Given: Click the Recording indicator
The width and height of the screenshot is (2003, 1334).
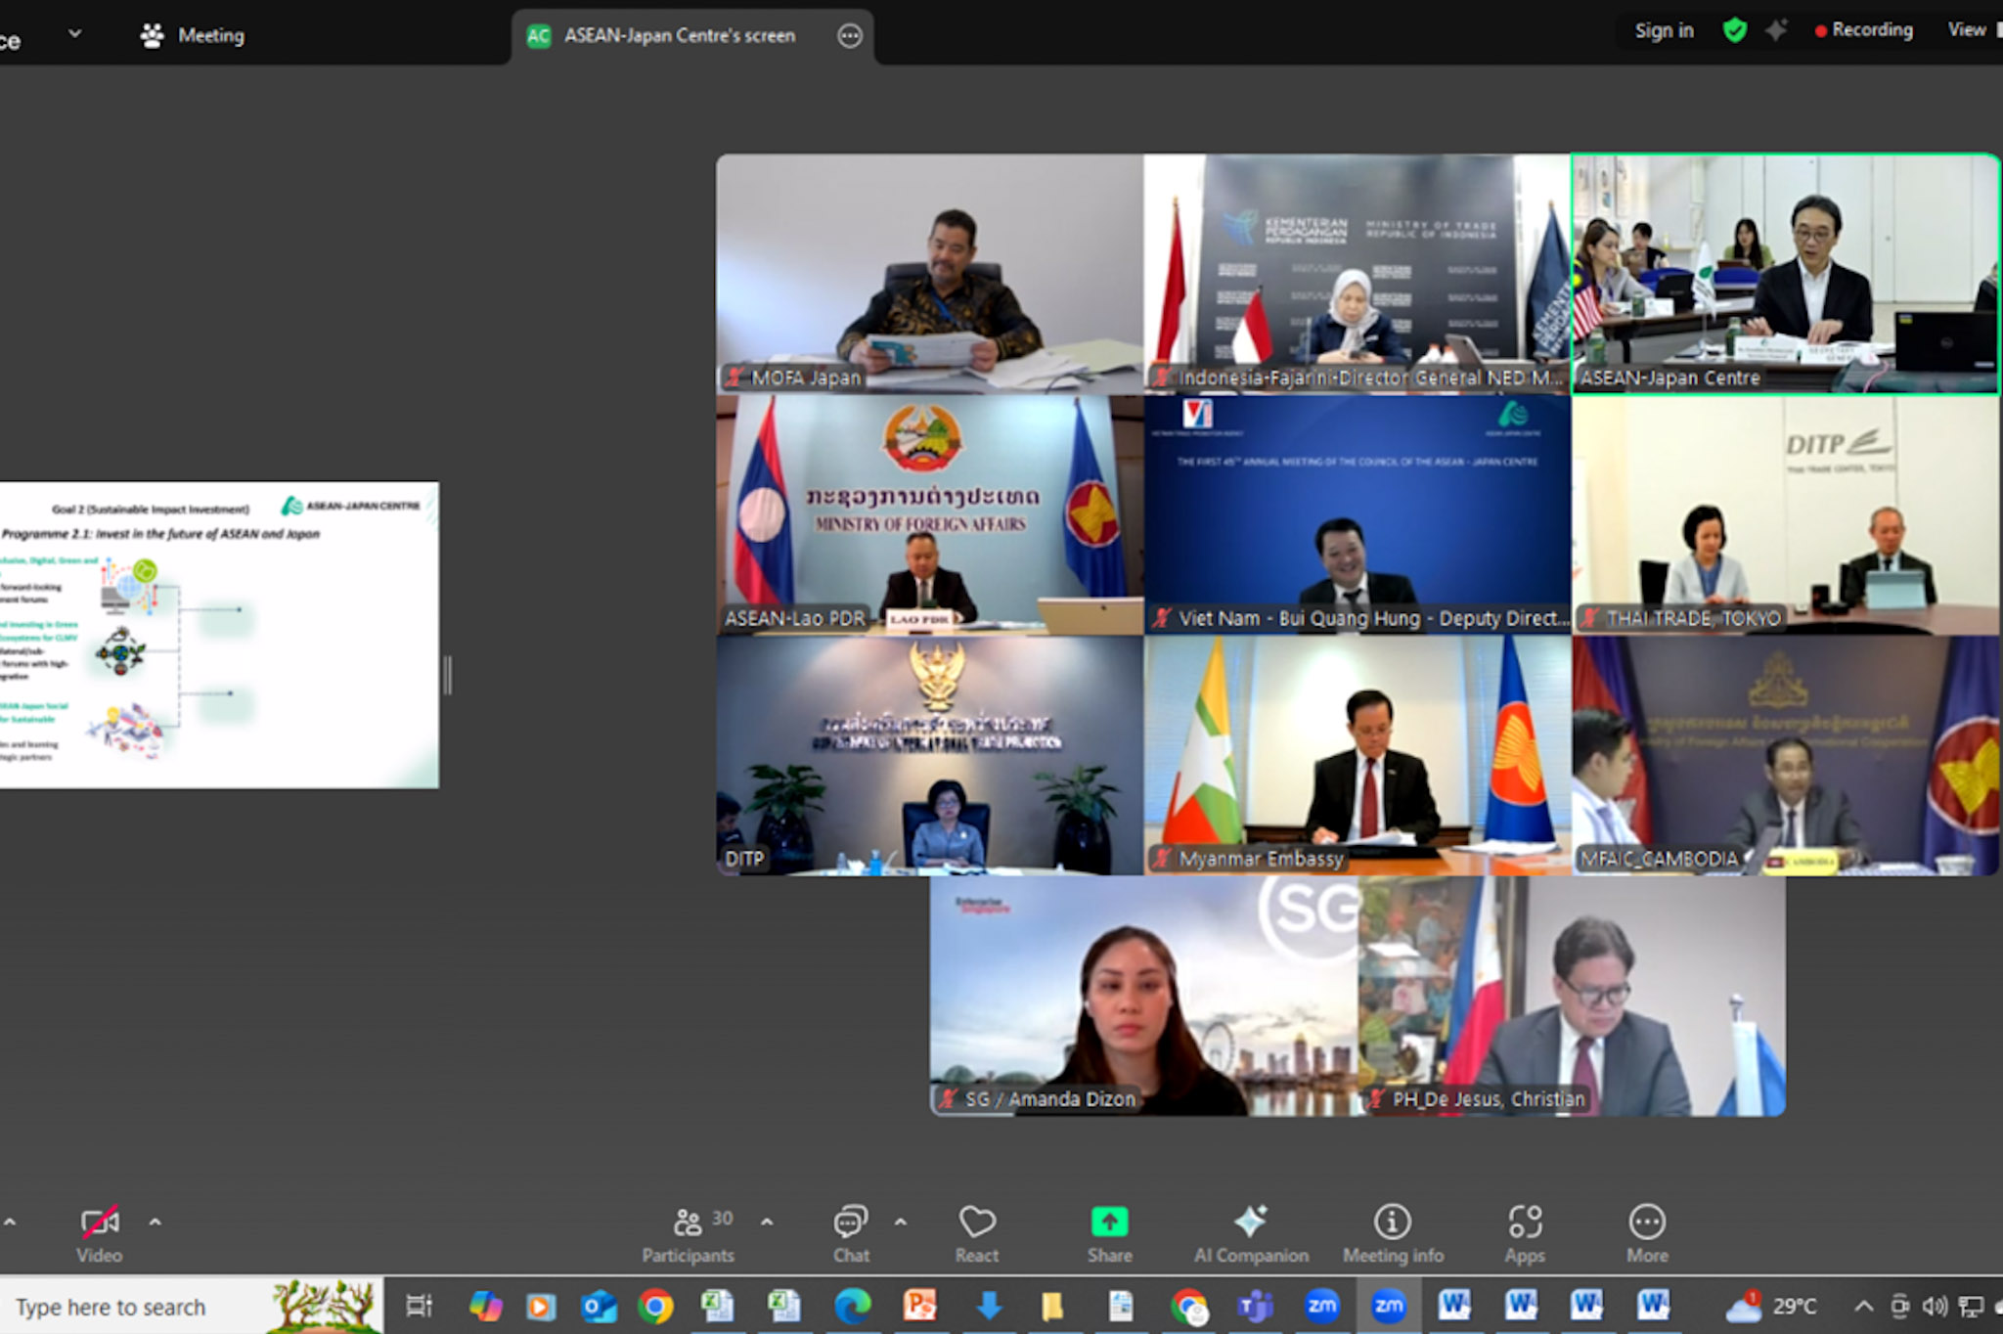Looking at the screenshot, I should (1863, 30).
